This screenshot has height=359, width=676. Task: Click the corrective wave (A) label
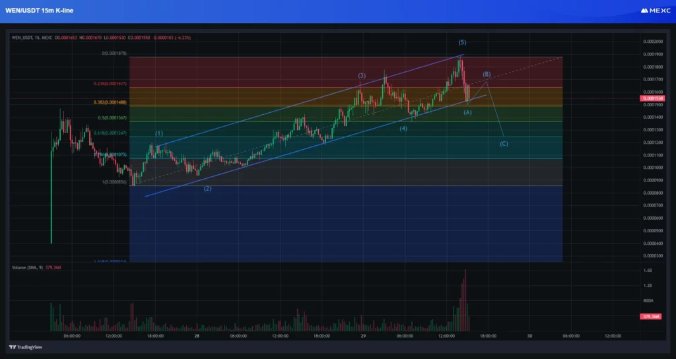coord(468,112)
